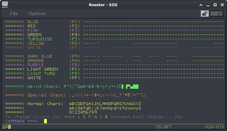Click 'CoMMaNd ===>' prompt text
Screen dimensions: 227x131
22,121
